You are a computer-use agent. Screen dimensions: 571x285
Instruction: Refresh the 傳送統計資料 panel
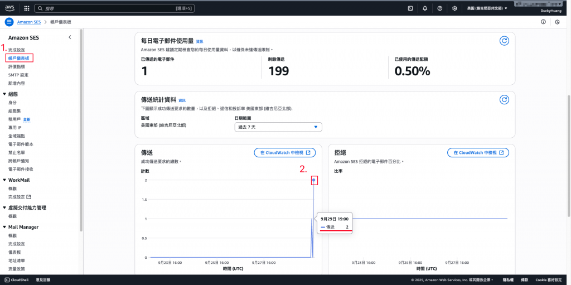tap(504, 100)
